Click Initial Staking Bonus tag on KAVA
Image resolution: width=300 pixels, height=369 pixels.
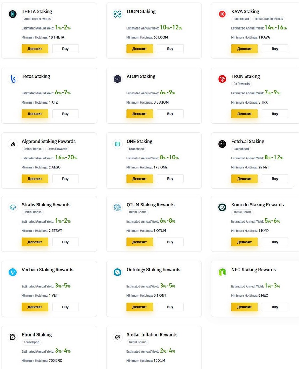pyautogui.click(x=268, y=19)
